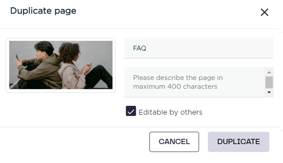Uncheck the checkmark box beside Editable

(131, 111)
